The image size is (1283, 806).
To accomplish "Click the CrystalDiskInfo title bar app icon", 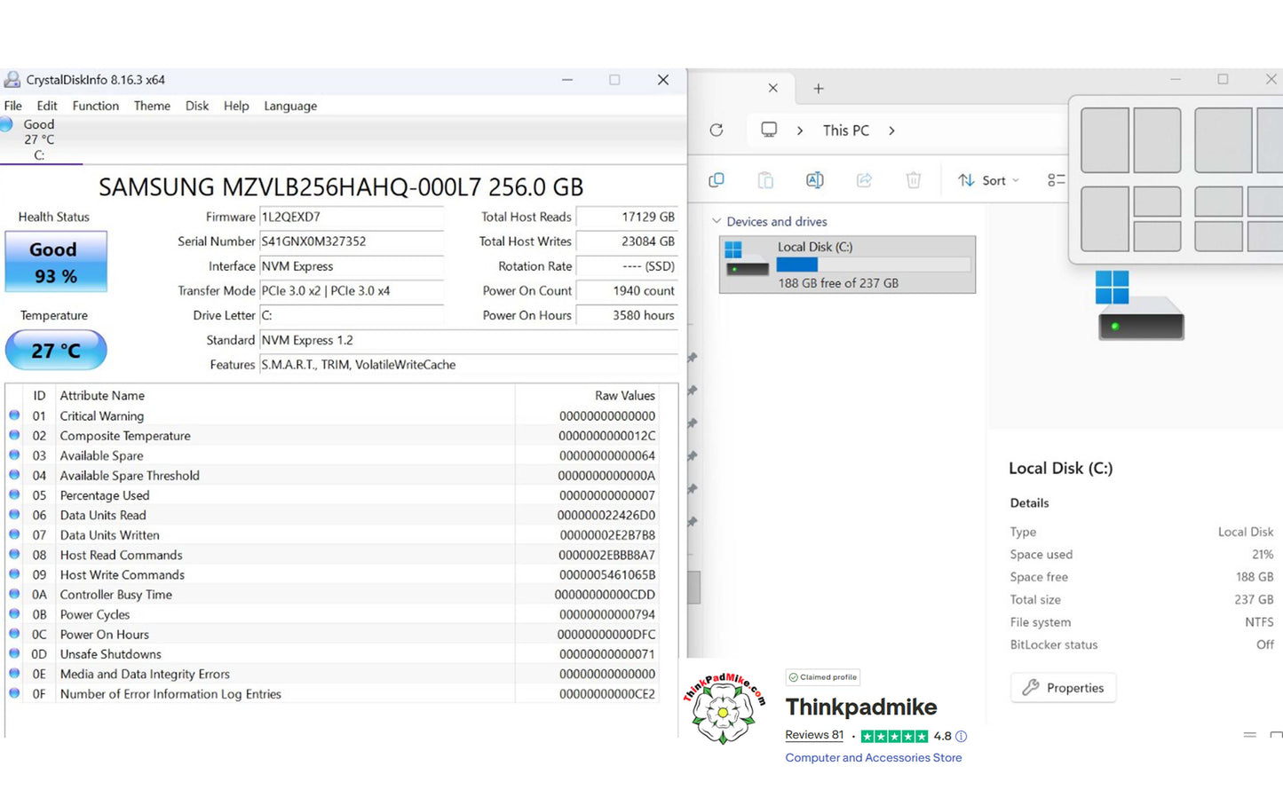I will [12, 80].
